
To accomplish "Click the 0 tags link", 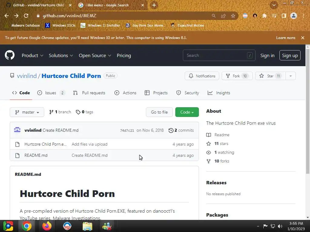I will tap(85, 112).
